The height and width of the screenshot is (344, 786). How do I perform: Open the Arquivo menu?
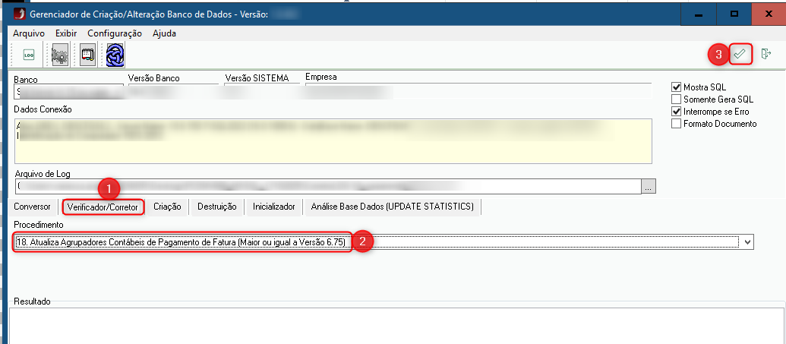pyautogui.click(x=29, y=33)
